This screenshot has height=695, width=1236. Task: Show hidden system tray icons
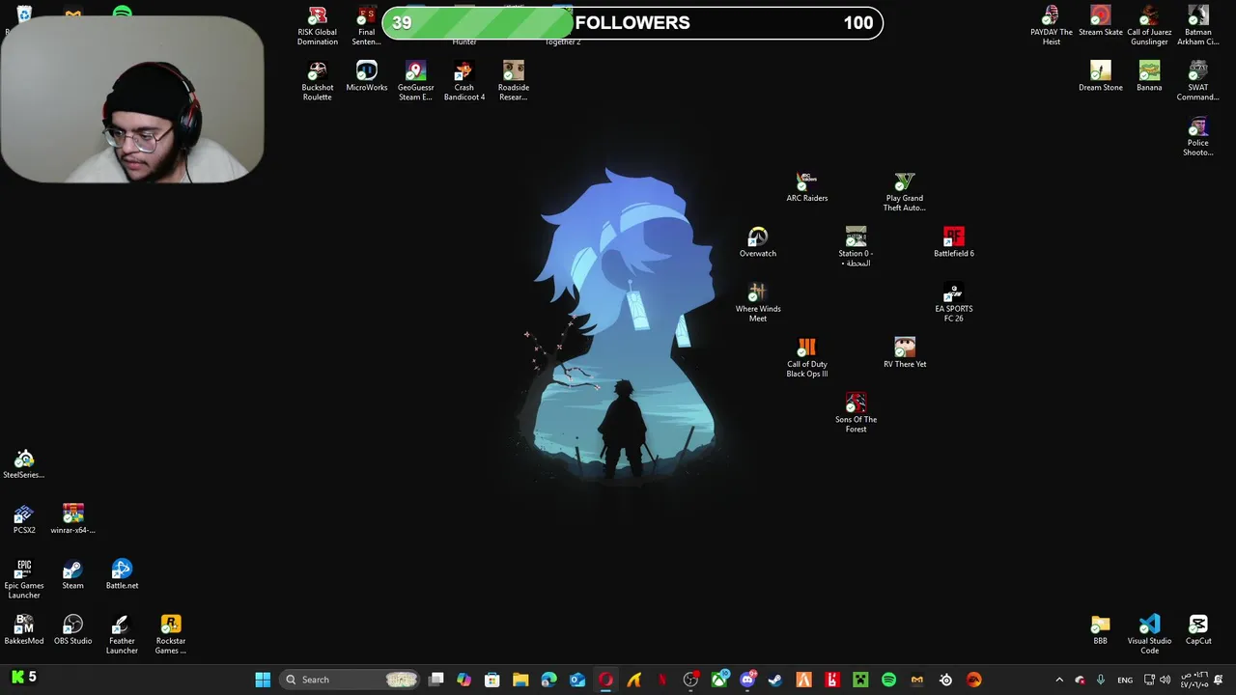point(1059,680)
